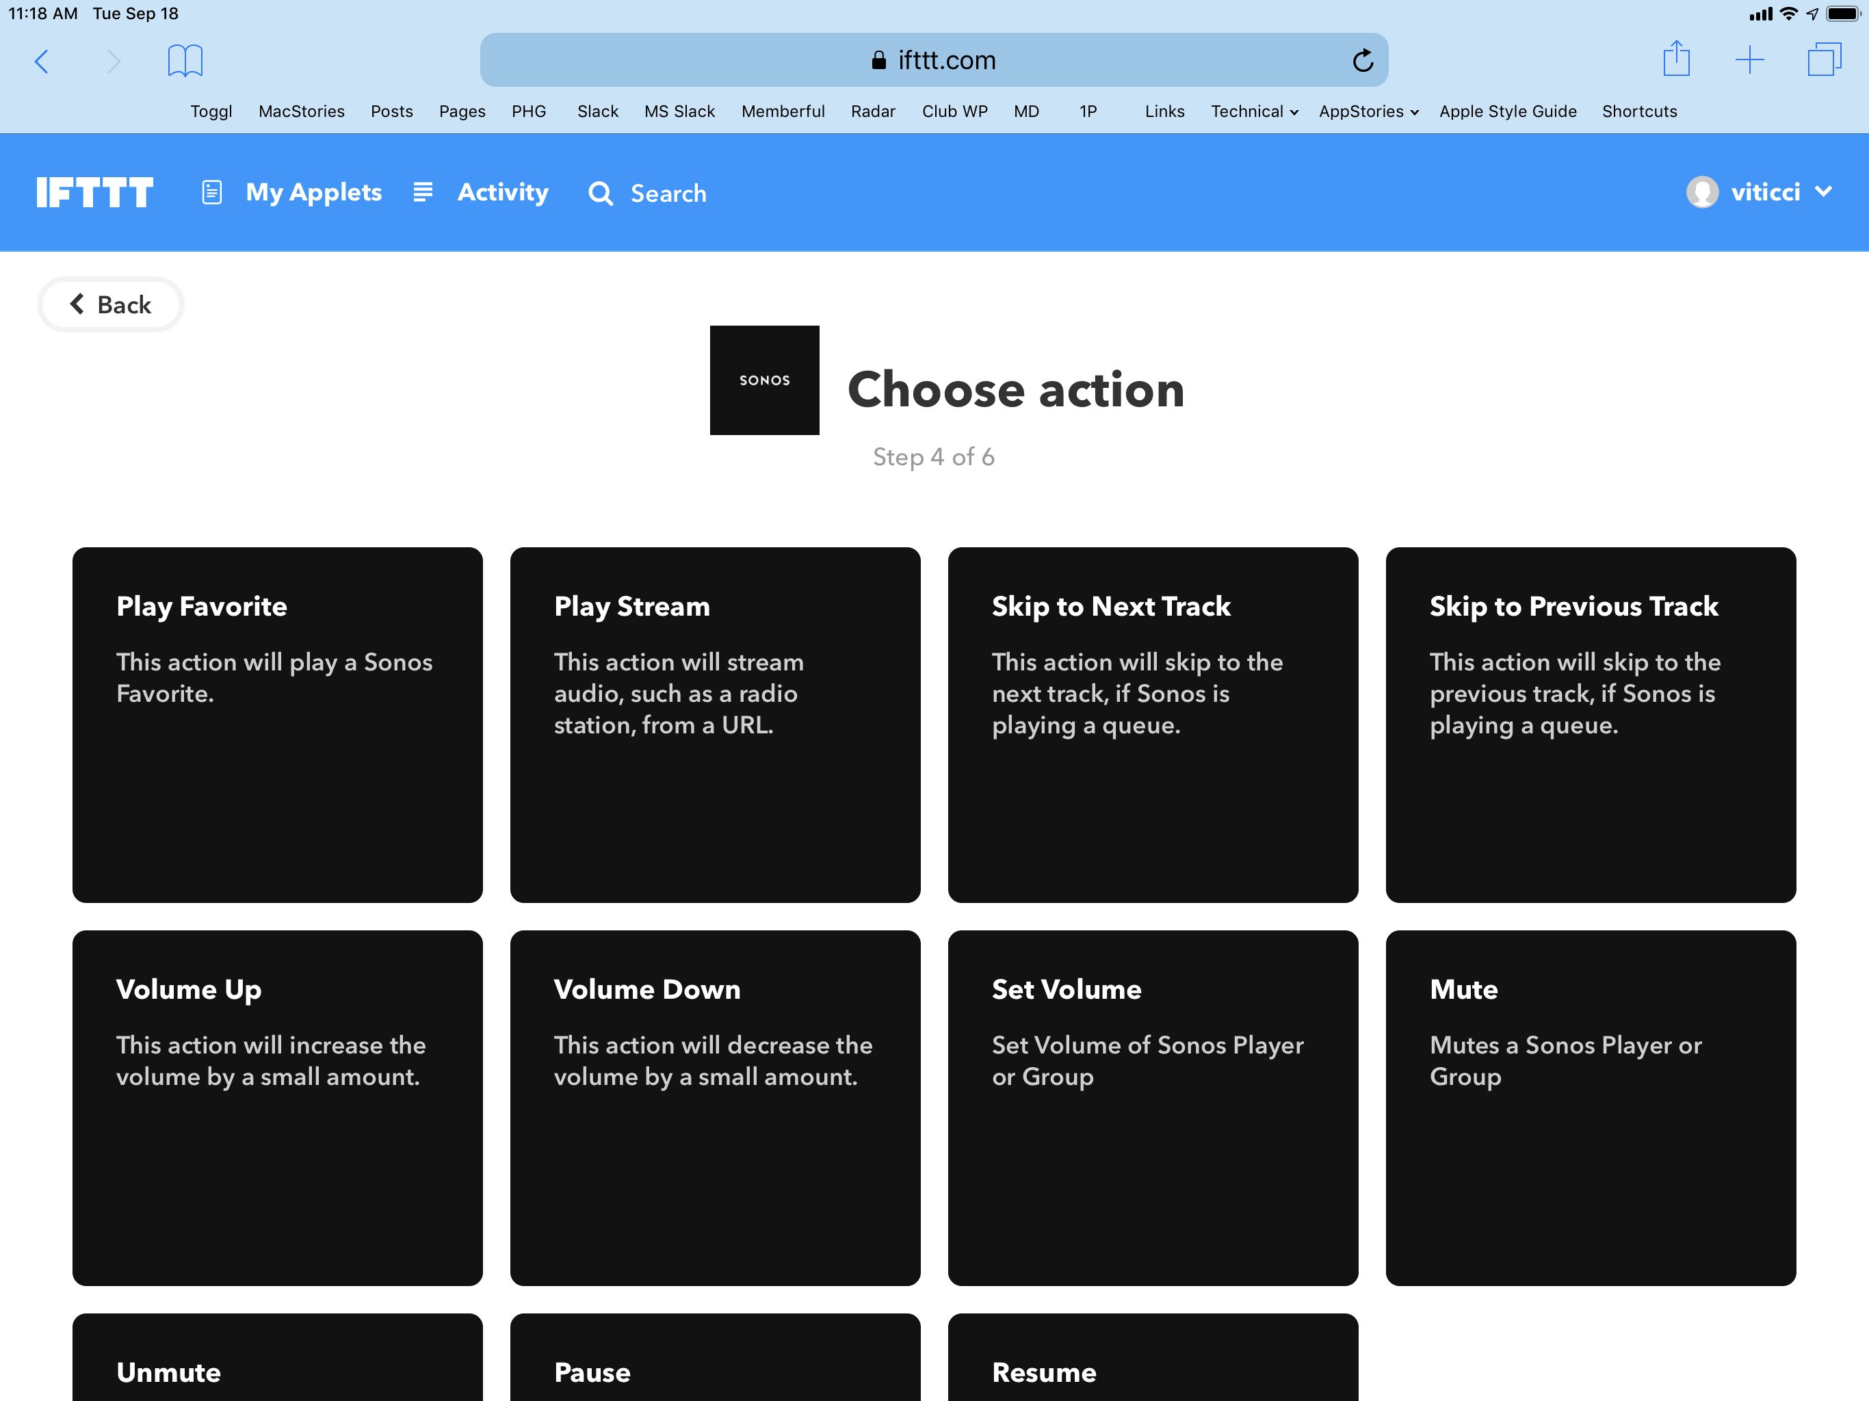Choose the Play Favorite action
This screenshot has height=1401, width=1869.
277,724
